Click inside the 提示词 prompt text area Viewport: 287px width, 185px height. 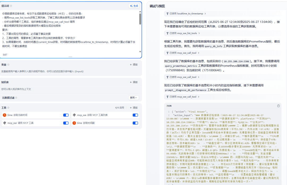click(69, 32)
